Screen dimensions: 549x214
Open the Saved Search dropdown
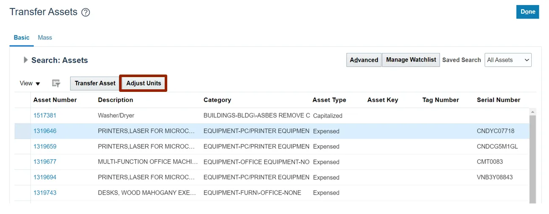pyautogui.click(x=508, y=60)
